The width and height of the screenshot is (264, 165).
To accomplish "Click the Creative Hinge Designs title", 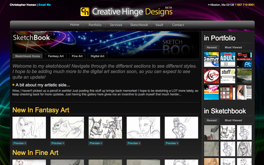I will pyautogui.click(x=132, y=12).
